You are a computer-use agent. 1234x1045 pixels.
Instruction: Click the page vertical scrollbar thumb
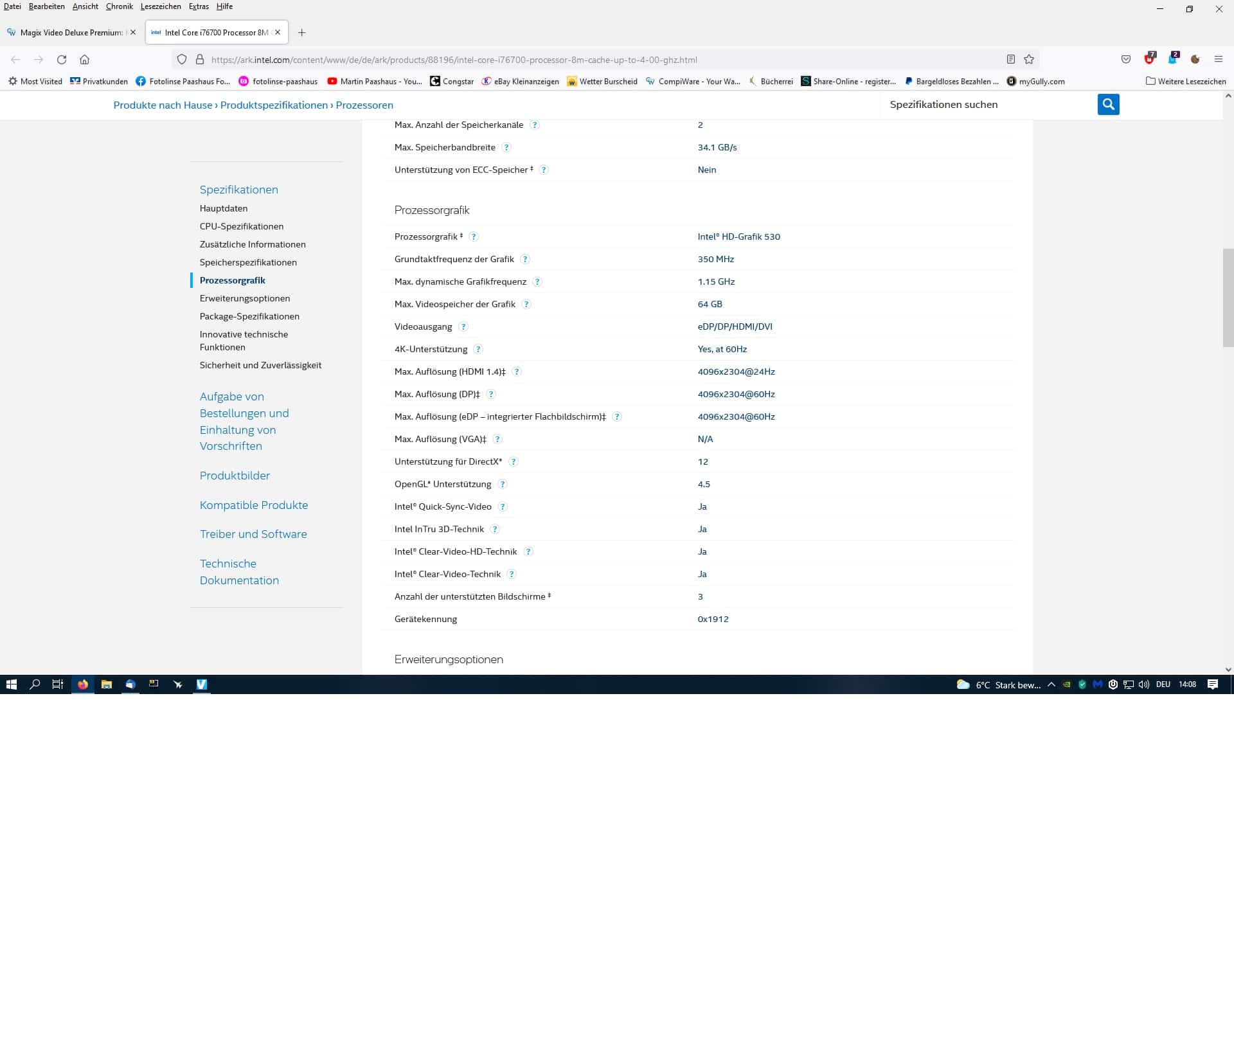coord(1228,298)
